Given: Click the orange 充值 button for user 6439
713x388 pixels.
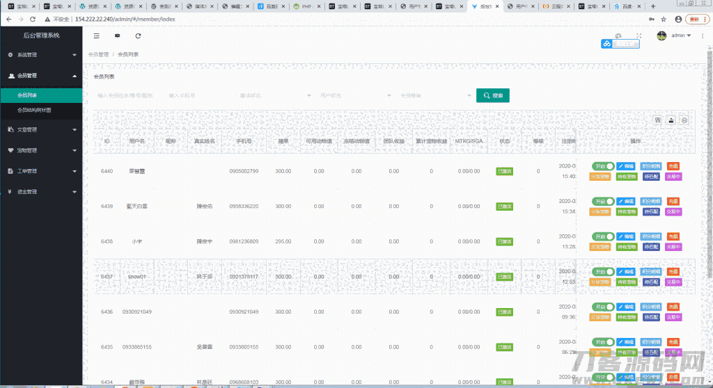Looking at the screenshot, I should pyautogui.click(x=673, y=202).
